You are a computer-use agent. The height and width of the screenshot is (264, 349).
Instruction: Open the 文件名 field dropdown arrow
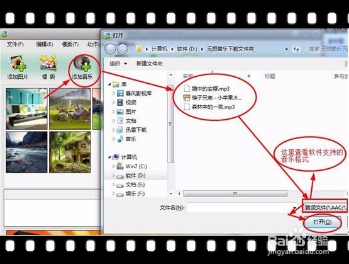click(x=295, y=207)
